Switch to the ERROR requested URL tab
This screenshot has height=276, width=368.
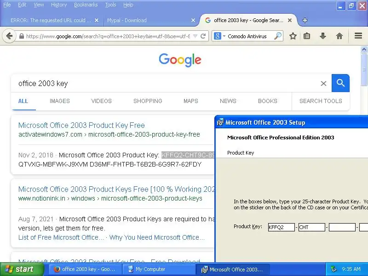click(51, 20)
